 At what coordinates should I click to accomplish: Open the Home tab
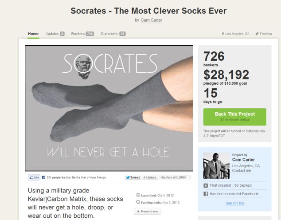pyautogui.click(x=33, y=34)
